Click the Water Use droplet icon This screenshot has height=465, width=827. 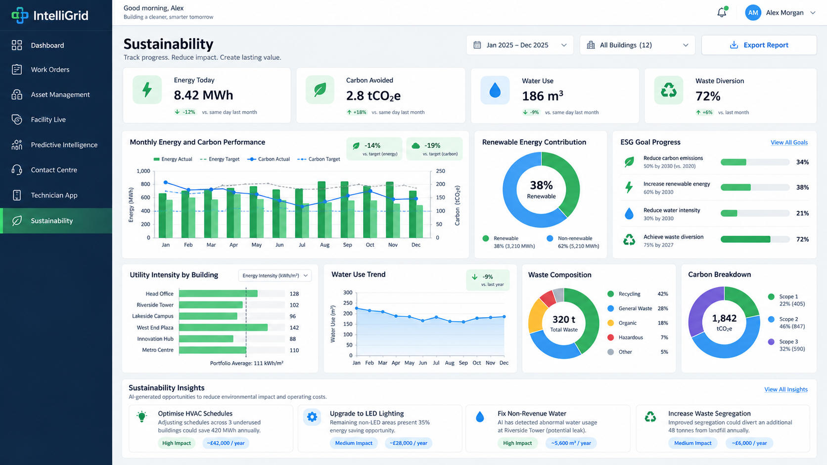(495, 90)
